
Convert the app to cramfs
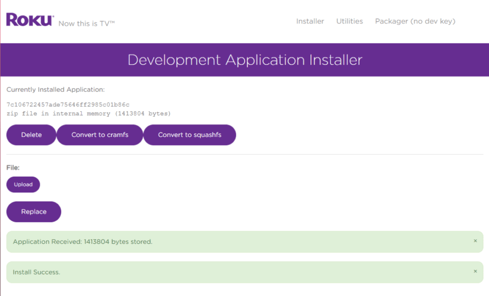pyautogui.click(x=99, y=135)
